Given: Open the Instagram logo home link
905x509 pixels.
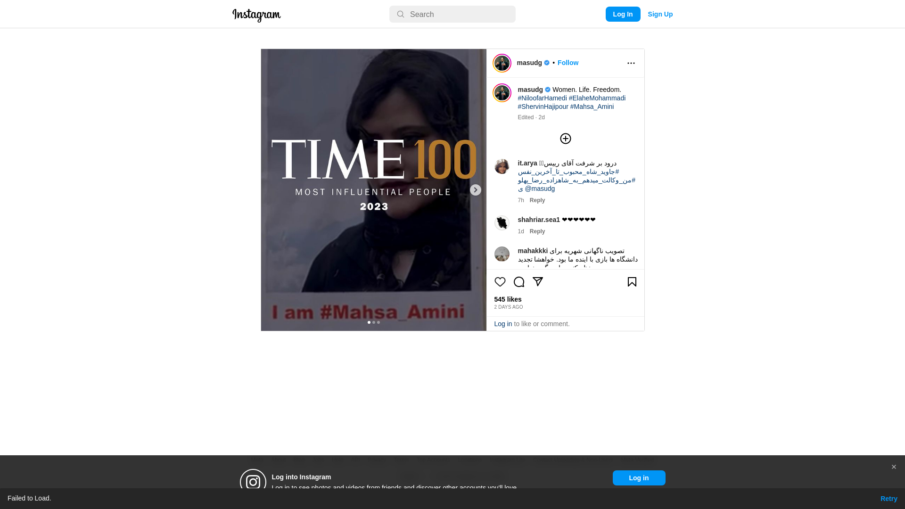Looking at the screenshot, I should [256, 15].
